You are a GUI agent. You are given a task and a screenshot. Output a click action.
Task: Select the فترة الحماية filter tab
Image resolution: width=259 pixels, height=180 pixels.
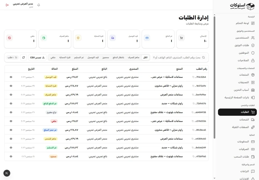(65, 57)
